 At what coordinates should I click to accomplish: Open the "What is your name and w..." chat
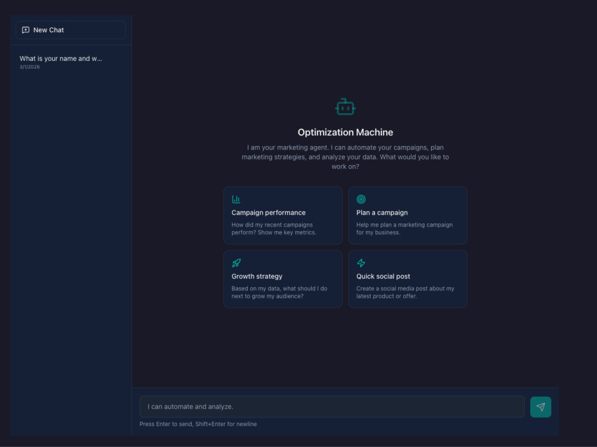[x=70, y=62]
